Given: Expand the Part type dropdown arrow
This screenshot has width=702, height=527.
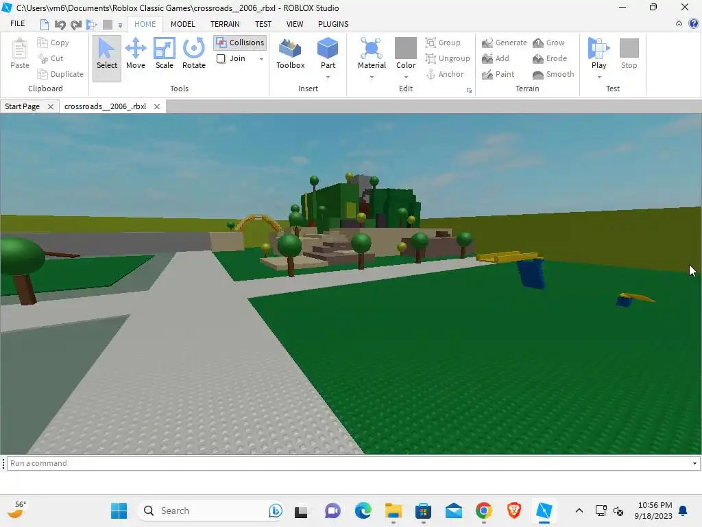Looking at the screenshot, I should click(x=328, y=77).
